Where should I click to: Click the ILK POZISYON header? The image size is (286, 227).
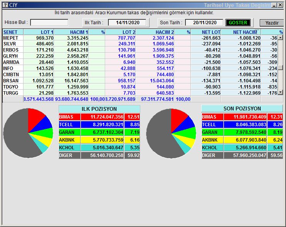pos(99,109)
